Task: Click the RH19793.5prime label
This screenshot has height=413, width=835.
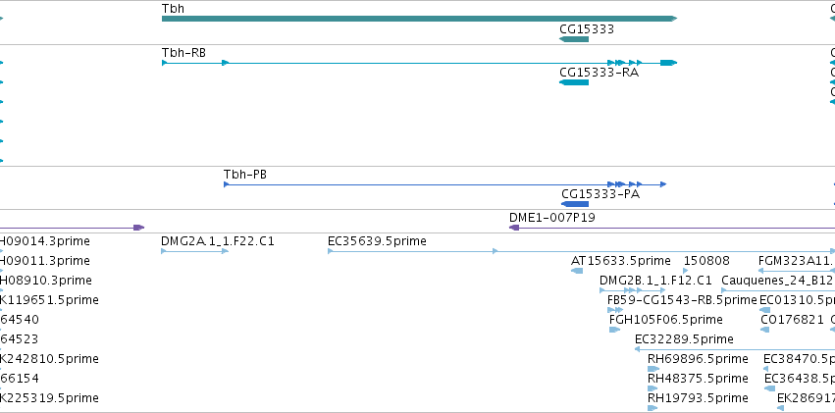Action: tap(698, 398)
